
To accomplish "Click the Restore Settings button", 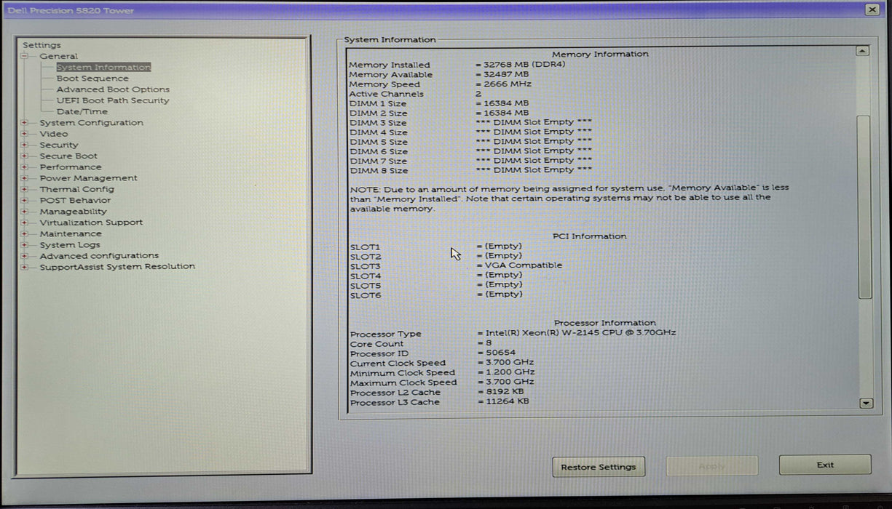I will pyautogui.click(x=599, y=466).
